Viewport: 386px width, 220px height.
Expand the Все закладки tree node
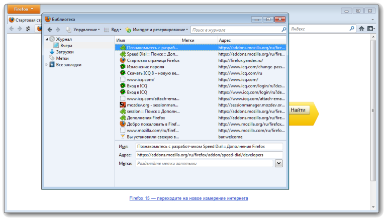pos(47,65)
